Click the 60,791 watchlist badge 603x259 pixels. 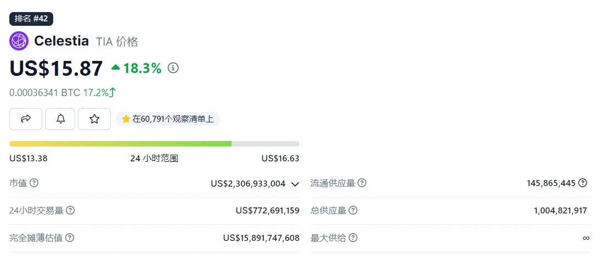tap(168, 119)
